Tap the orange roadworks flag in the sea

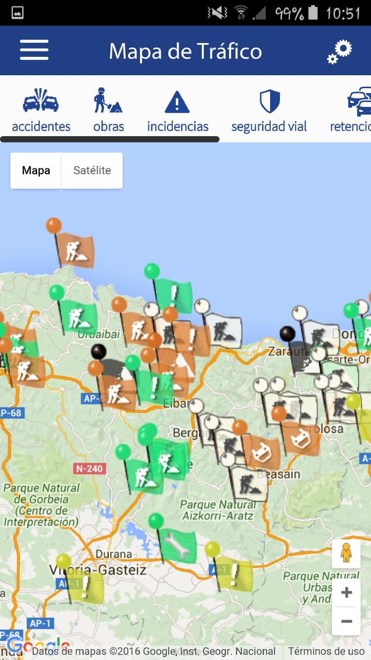(75, 251)
